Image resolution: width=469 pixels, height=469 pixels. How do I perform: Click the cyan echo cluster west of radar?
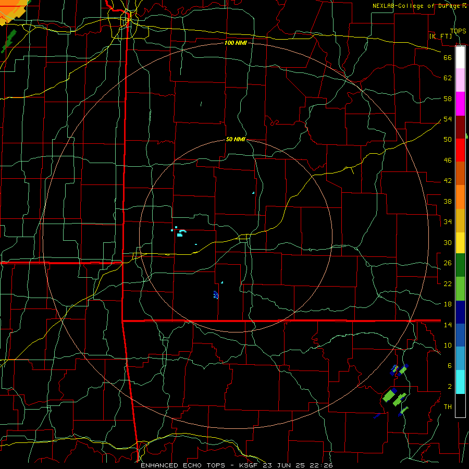(179, 232)
